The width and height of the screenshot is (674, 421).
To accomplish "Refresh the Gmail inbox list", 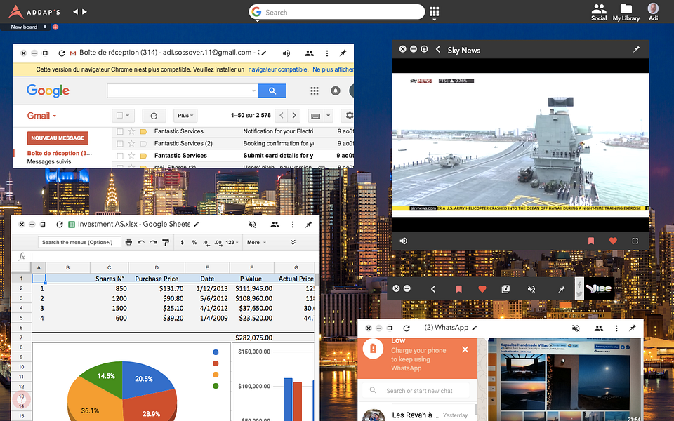I will (x=154, y=116).
